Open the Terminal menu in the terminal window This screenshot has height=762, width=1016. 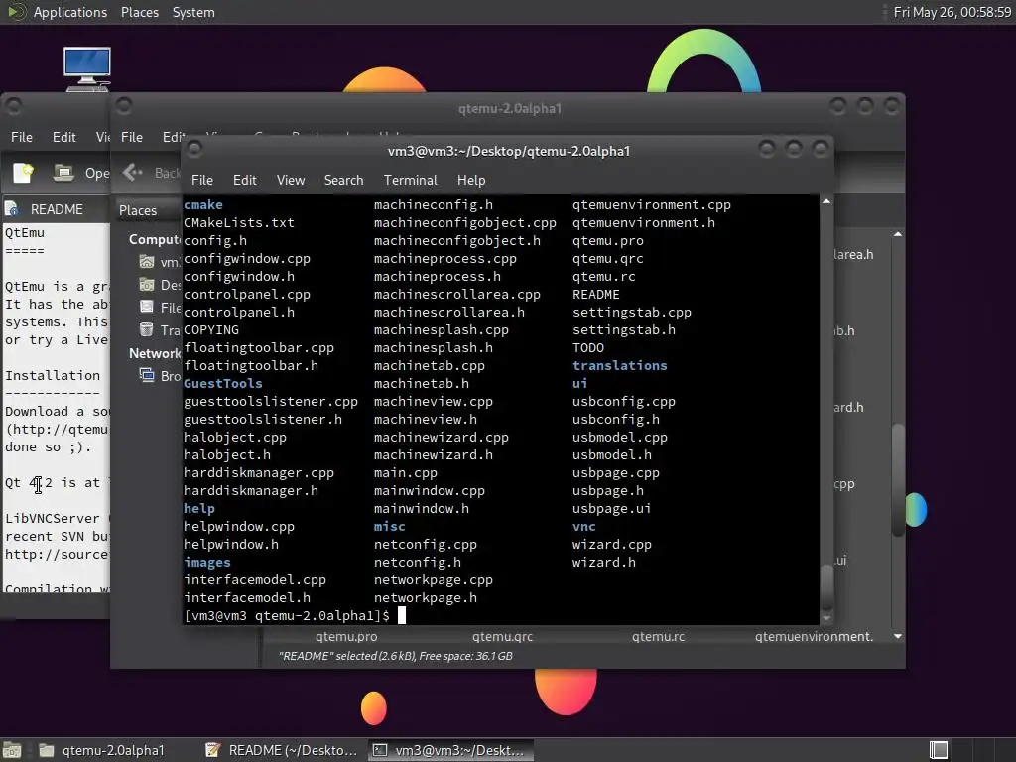410,181
